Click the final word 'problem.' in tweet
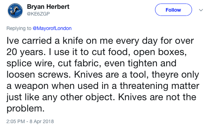This screenshot has height=127, width=210. [25, 109]
